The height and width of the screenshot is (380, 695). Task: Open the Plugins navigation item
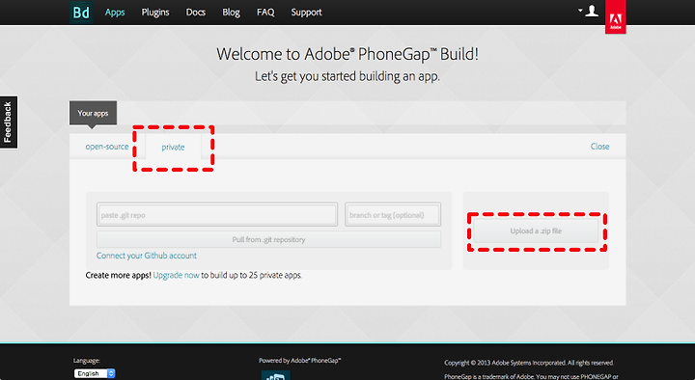point(155,13)
